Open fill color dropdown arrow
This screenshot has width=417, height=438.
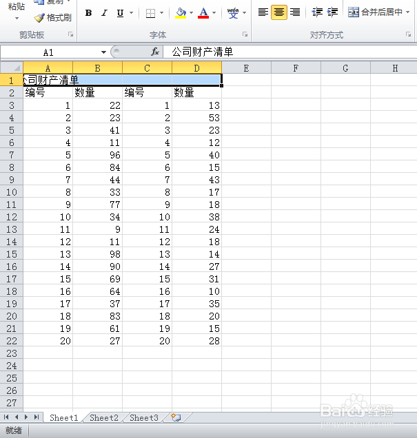191,13
